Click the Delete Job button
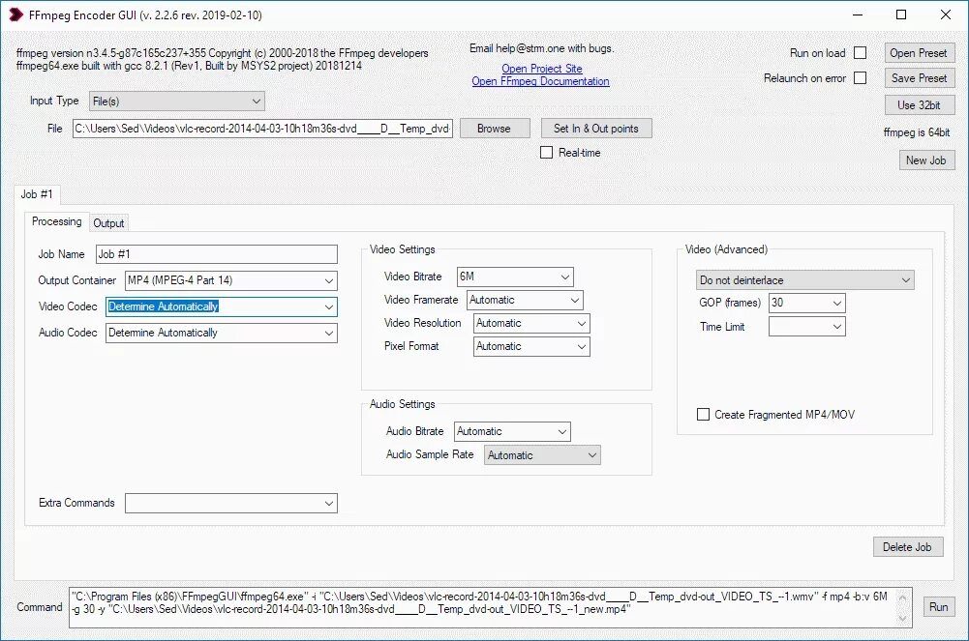This screenshot has width=969, height=641. pyautogui.click(x=908, y=547)
